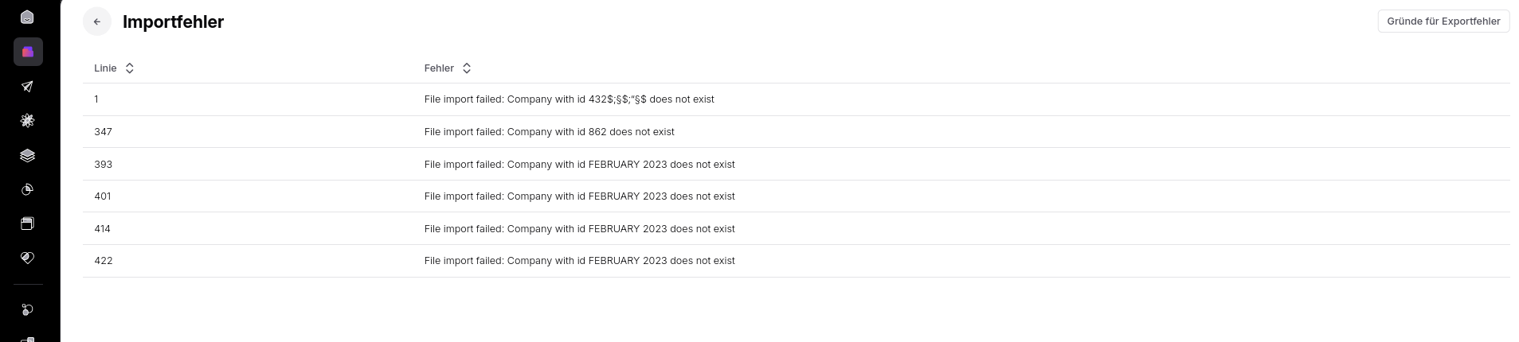Select the row for line 1
This screenshot has height=342, width=1519.
pyautogui.click(x=796, y=99)
